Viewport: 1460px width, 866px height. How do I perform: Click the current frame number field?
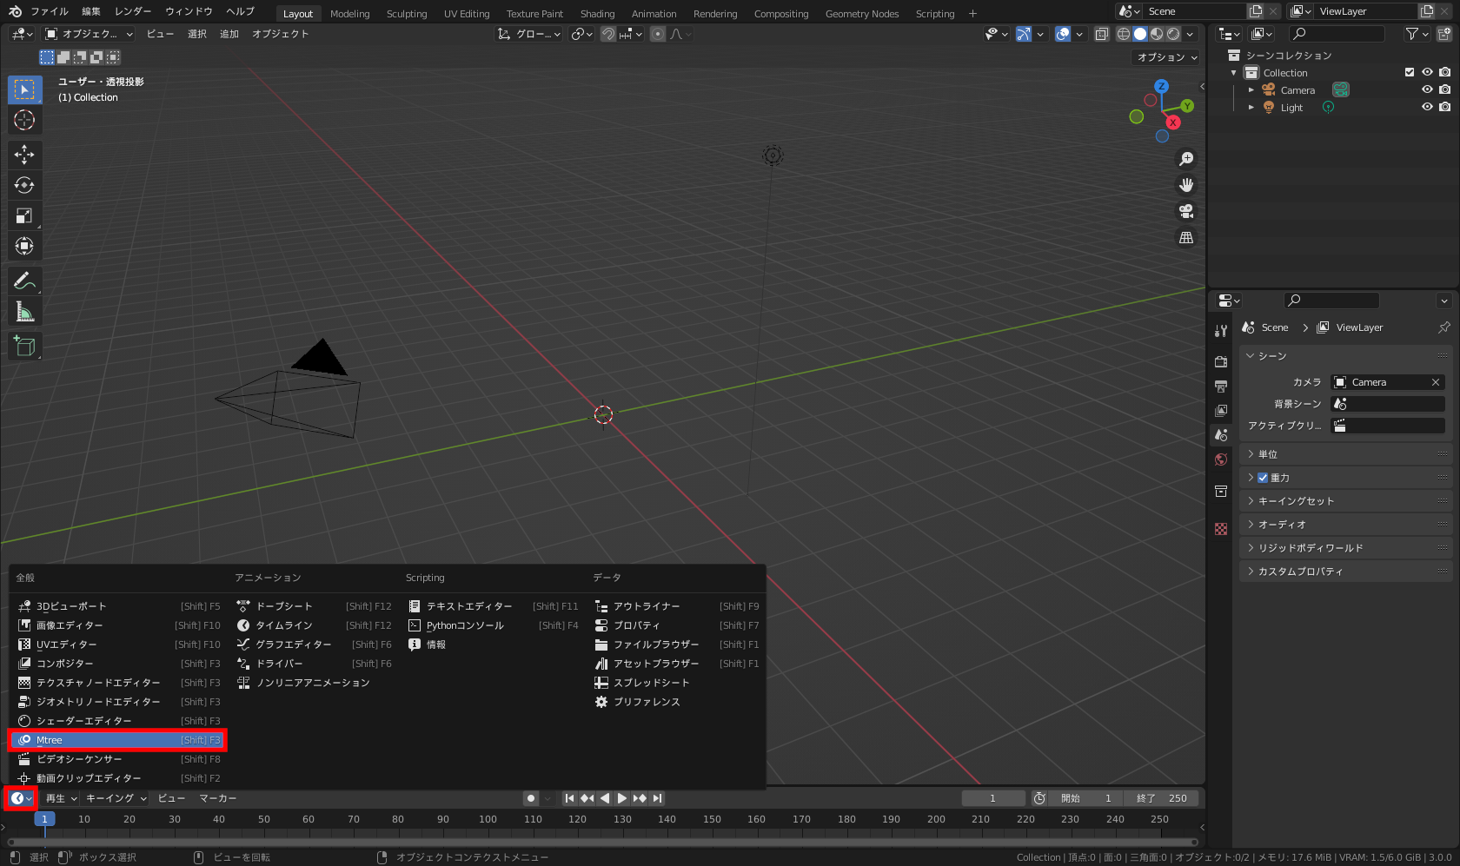click(x=992, y=798)
